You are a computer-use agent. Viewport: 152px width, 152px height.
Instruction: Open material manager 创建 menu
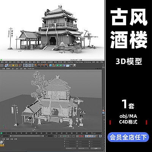(4, 139)
